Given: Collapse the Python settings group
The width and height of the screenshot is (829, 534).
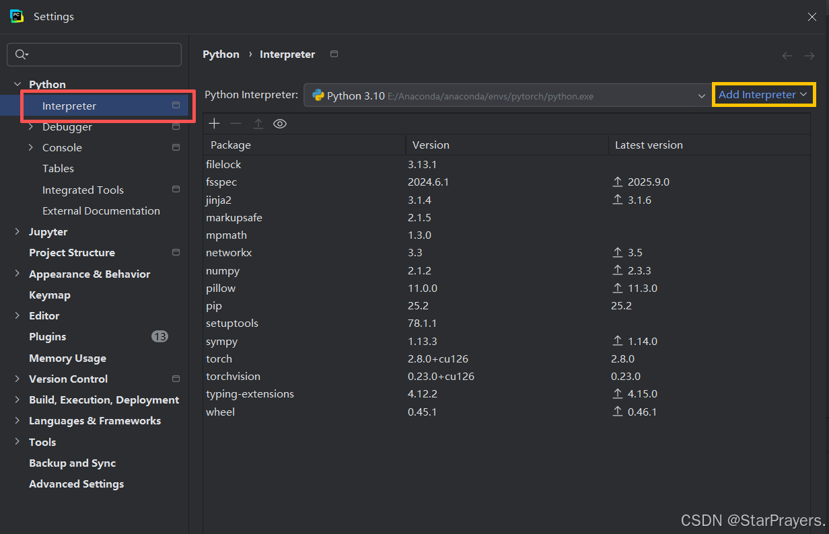Looking at the screenshot, I should click(x=17, y=85).
